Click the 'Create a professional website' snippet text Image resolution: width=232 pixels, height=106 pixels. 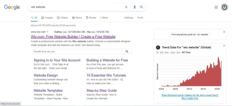(81, 43)
